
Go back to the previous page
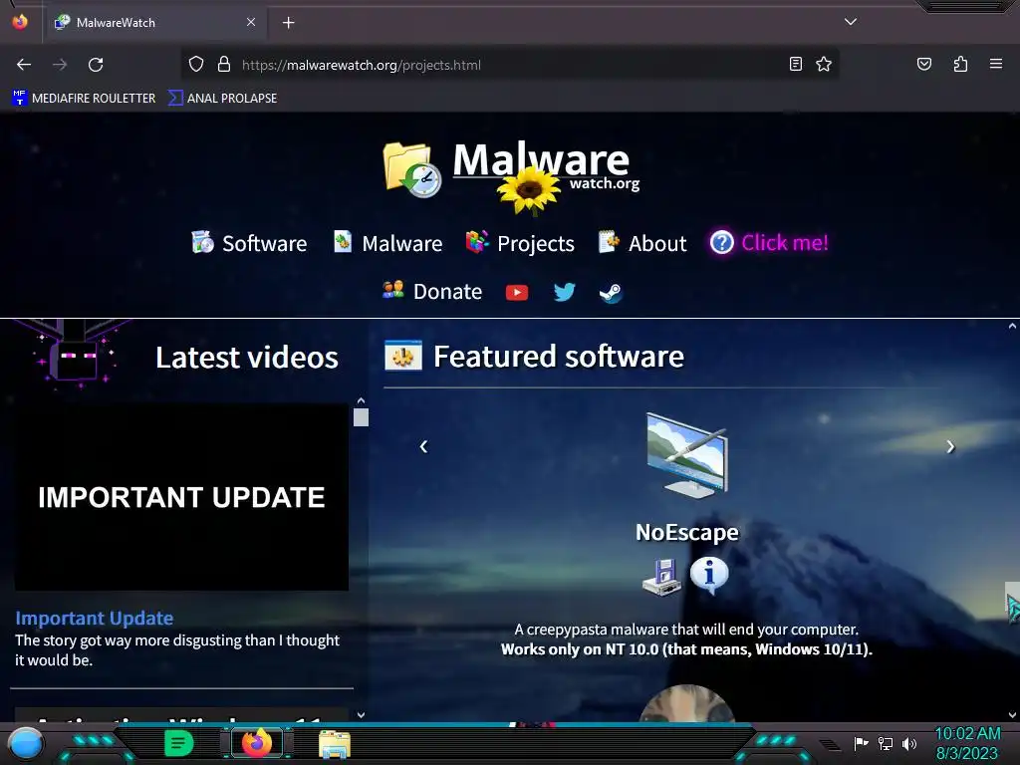coord(24,65)
